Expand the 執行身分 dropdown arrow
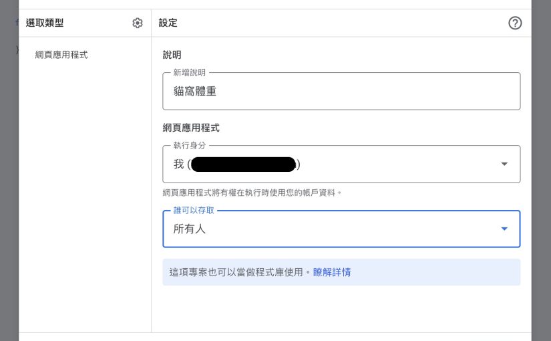Screen dimensions: 551x341 point(504,164)
